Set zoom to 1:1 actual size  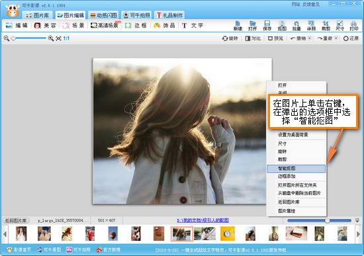coord(66,38)
